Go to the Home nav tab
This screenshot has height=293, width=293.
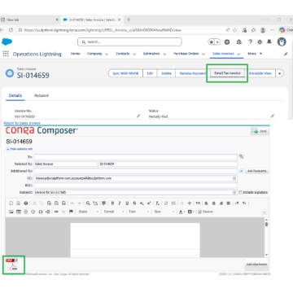[x=76, y=54]
